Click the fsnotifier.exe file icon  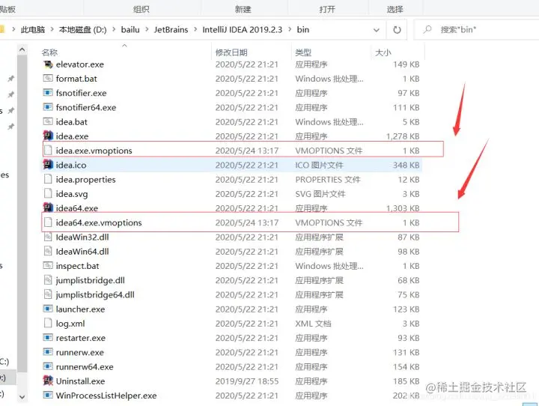pyautogui.click(x=48, y=93)
